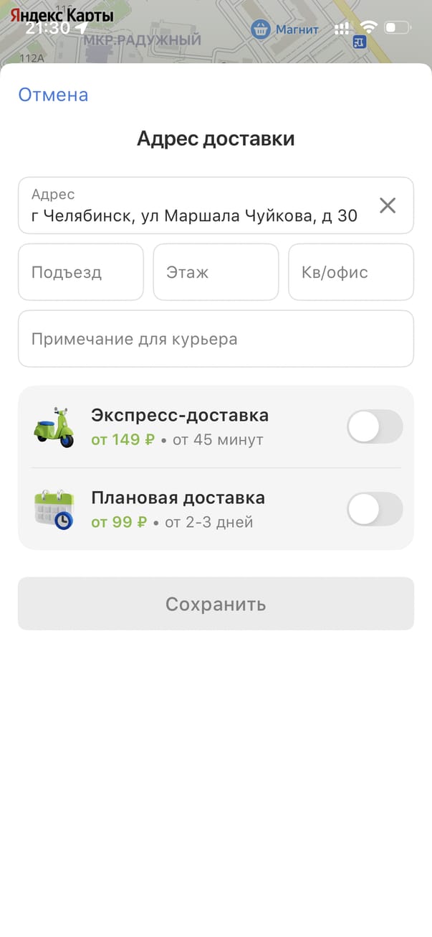Select the Экспресс-доставка option title
Screen dimensions: 432x937
(180, 415)
